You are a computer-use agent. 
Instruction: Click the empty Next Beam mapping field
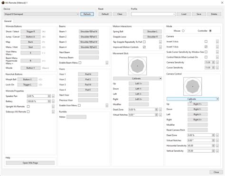click(89, 52)
